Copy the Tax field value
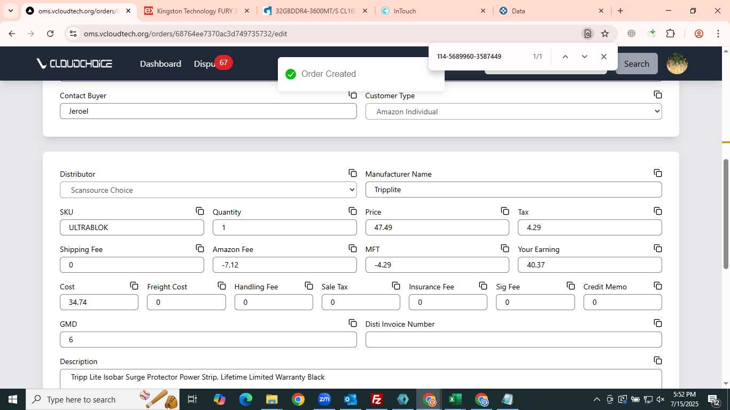This screenshot has width=730, height=410. pyautogui.click(x=658, y=211)
